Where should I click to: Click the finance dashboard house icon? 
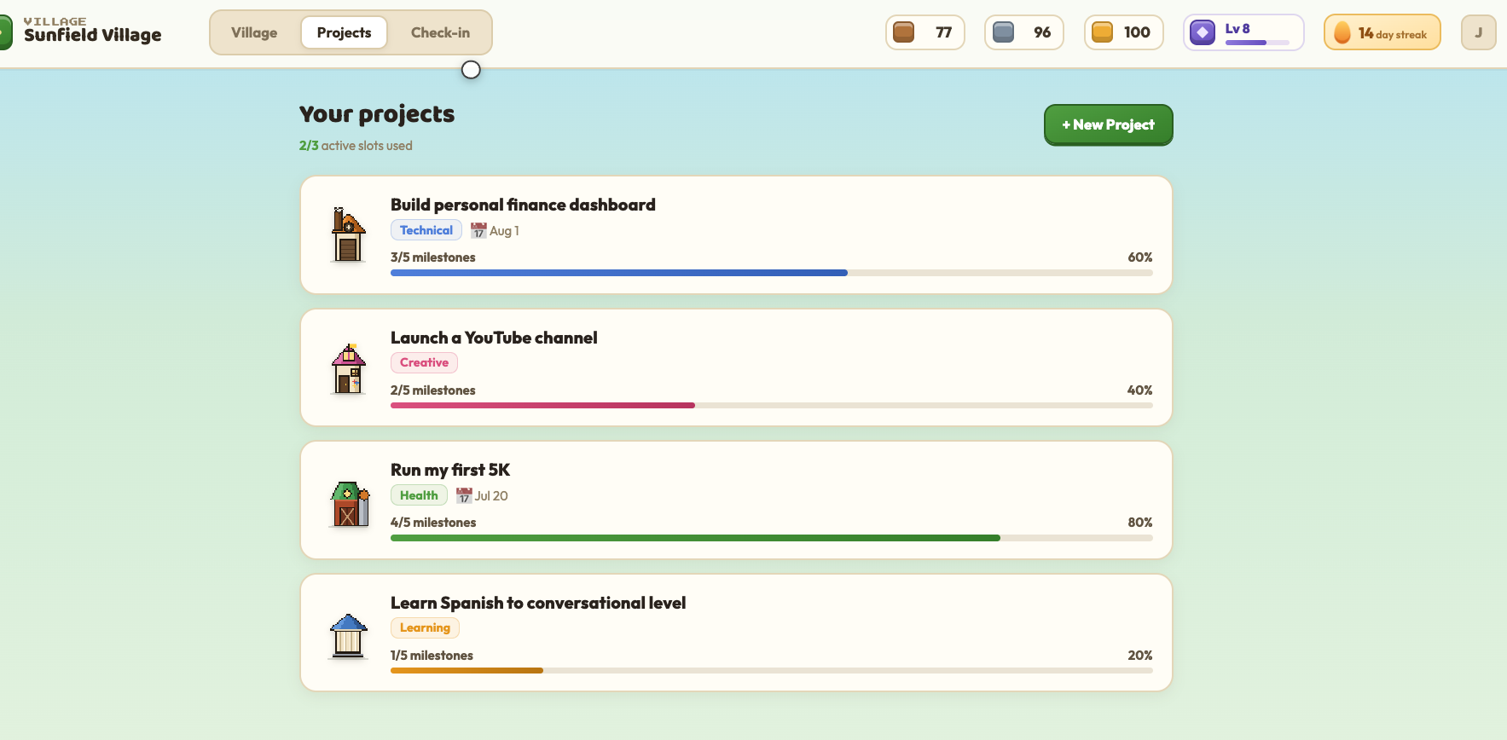(x=348, y=234)
